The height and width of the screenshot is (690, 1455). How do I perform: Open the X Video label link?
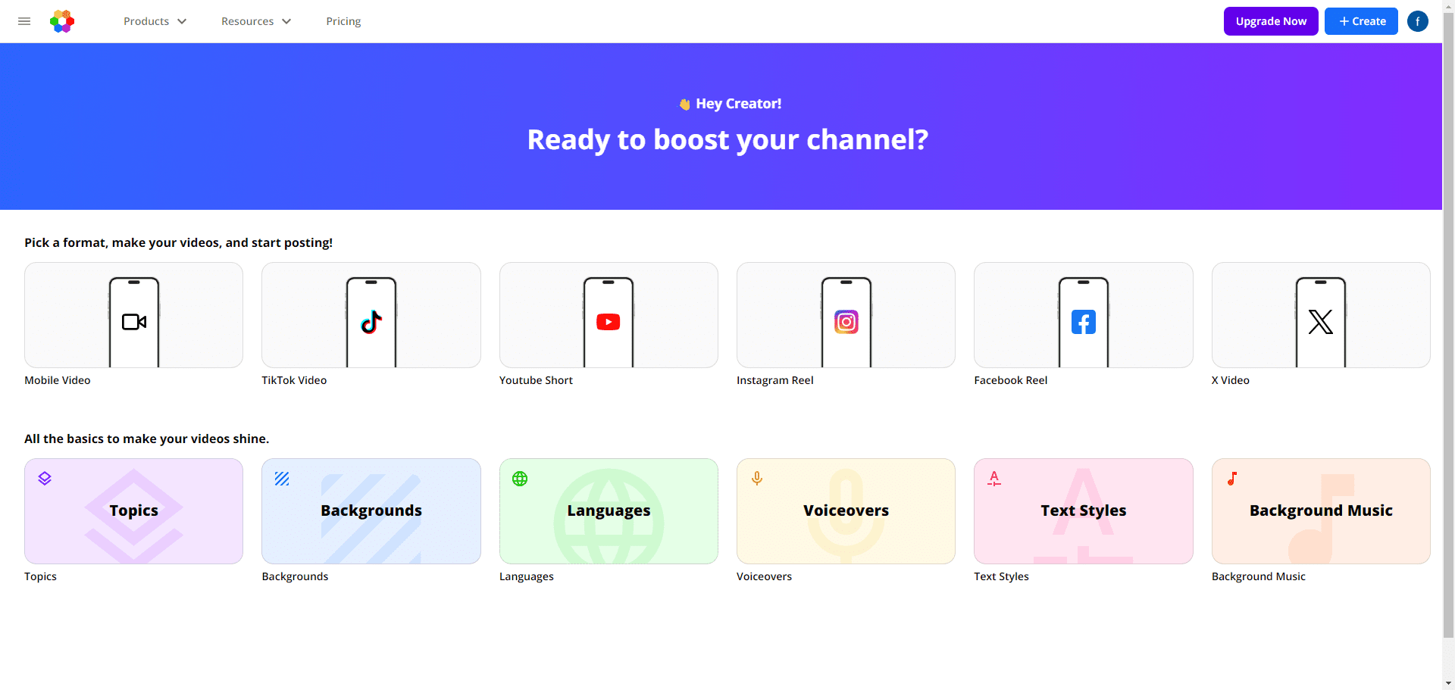click(1231, 380)
